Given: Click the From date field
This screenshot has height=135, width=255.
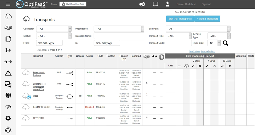Looking at the screenshot, I should [x=49, y=43].
